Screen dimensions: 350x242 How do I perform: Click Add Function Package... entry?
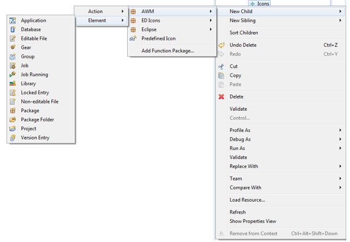coord(168,51)
